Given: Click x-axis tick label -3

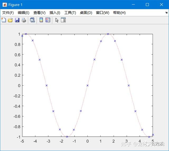Looking at the screenshot, I should pos(48,141).
